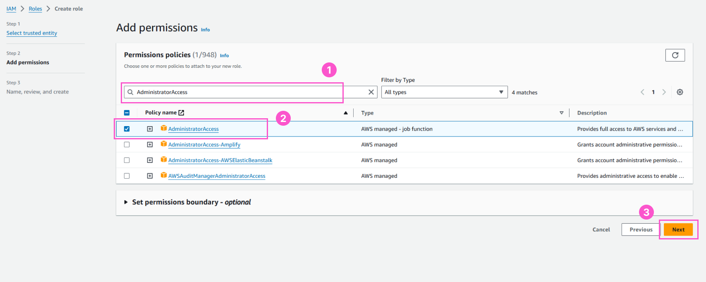The width and height of the screenshot is (706, 282).
Task: Check the AdministratorAccess-Amplify checkbox
Action: pyautogui.click(x=127, y=145)
